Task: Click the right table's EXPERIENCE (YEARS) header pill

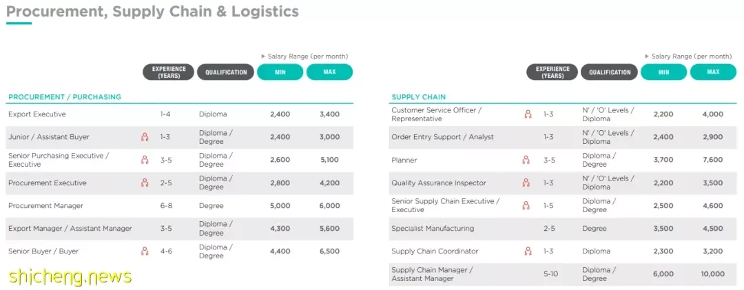Action: click(552, 72)
